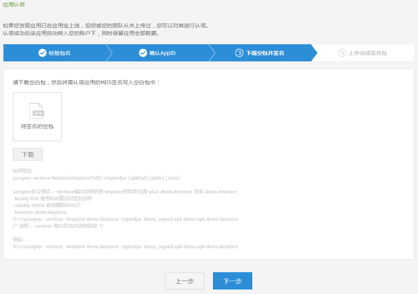Click the 如何签名 help heading
Screen dimensions: 418x294
(x=24, y=171)
